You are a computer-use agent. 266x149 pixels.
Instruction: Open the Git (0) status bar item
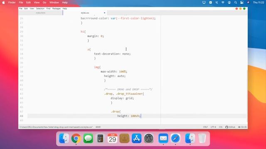coord(242,127)
